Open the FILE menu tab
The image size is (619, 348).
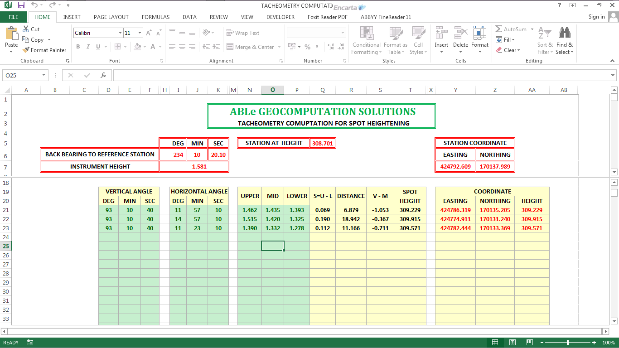(14, 17)
